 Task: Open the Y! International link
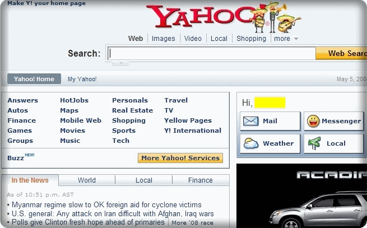[193, 131]
